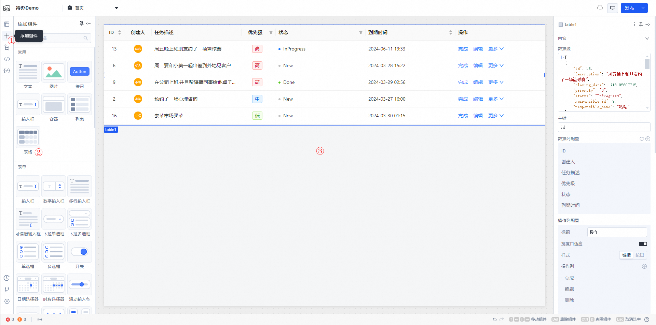
Task: Edit the 标题 操作 input field
Action: click(x=617, y=232)
